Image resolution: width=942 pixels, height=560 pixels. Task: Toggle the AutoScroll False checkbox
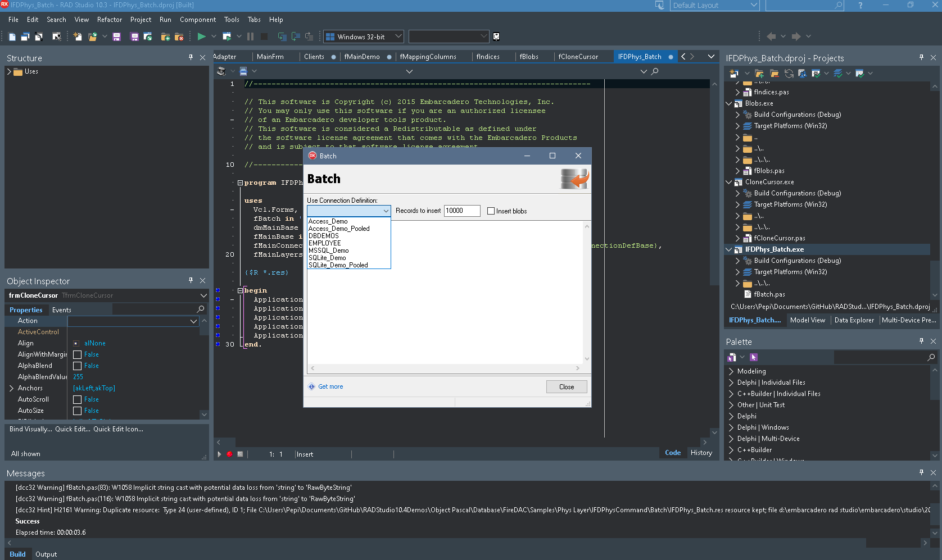click(x=78, y=399)
